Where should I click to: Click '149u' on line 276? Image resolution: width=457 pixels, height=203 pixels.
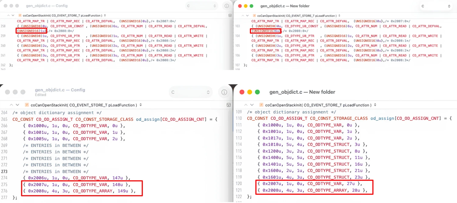123,191
